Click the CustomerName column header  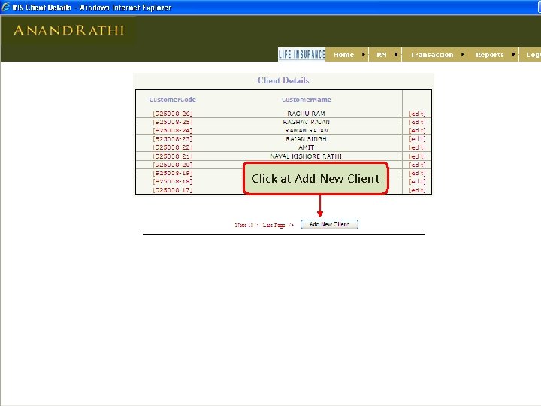point(307,99)
